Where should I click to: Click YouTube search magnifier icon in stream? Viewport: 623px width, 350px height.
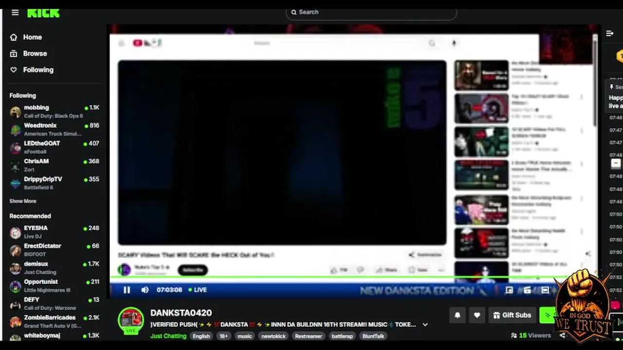pyautogui.click(x=432, y=43)
